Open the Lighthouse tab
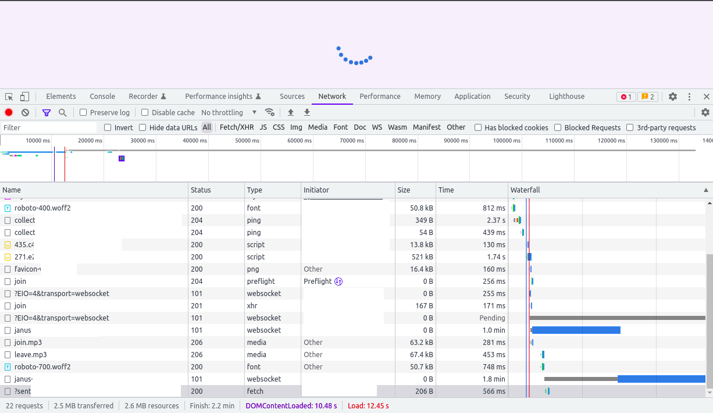This screenshot has width=713, height=413. [x=567, y=97]
